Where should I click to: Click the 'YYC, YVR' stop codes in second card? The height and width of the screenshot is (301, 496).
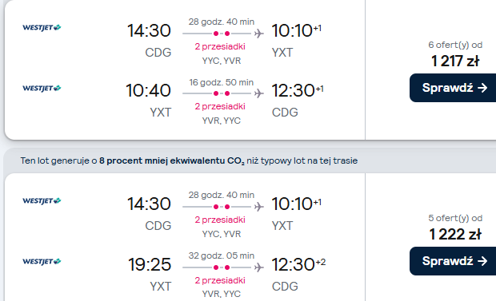[222, 234]
